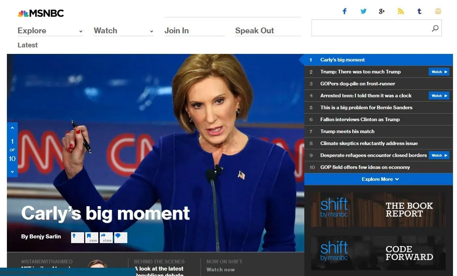This screenshot has width=457, height=276.
Task: Click Explore More at the list bottom
Action: 378,179
